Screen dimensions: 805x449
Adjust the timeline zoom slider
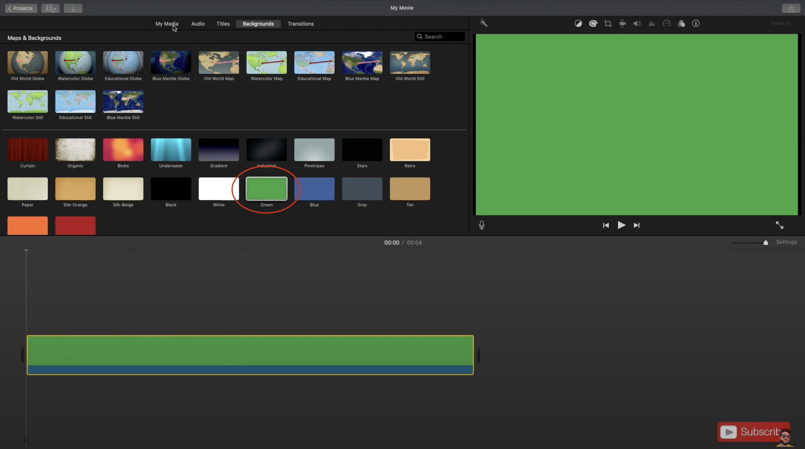[x=766, y=242]
